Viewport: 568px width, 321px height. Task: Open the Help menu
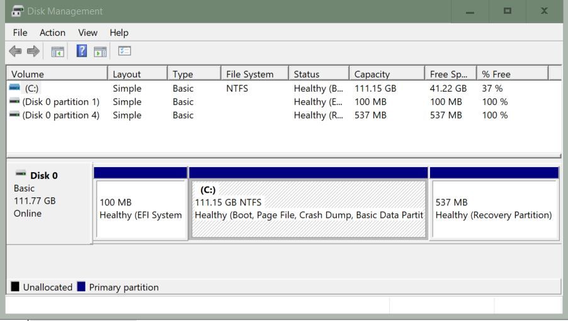pos(119,33)
